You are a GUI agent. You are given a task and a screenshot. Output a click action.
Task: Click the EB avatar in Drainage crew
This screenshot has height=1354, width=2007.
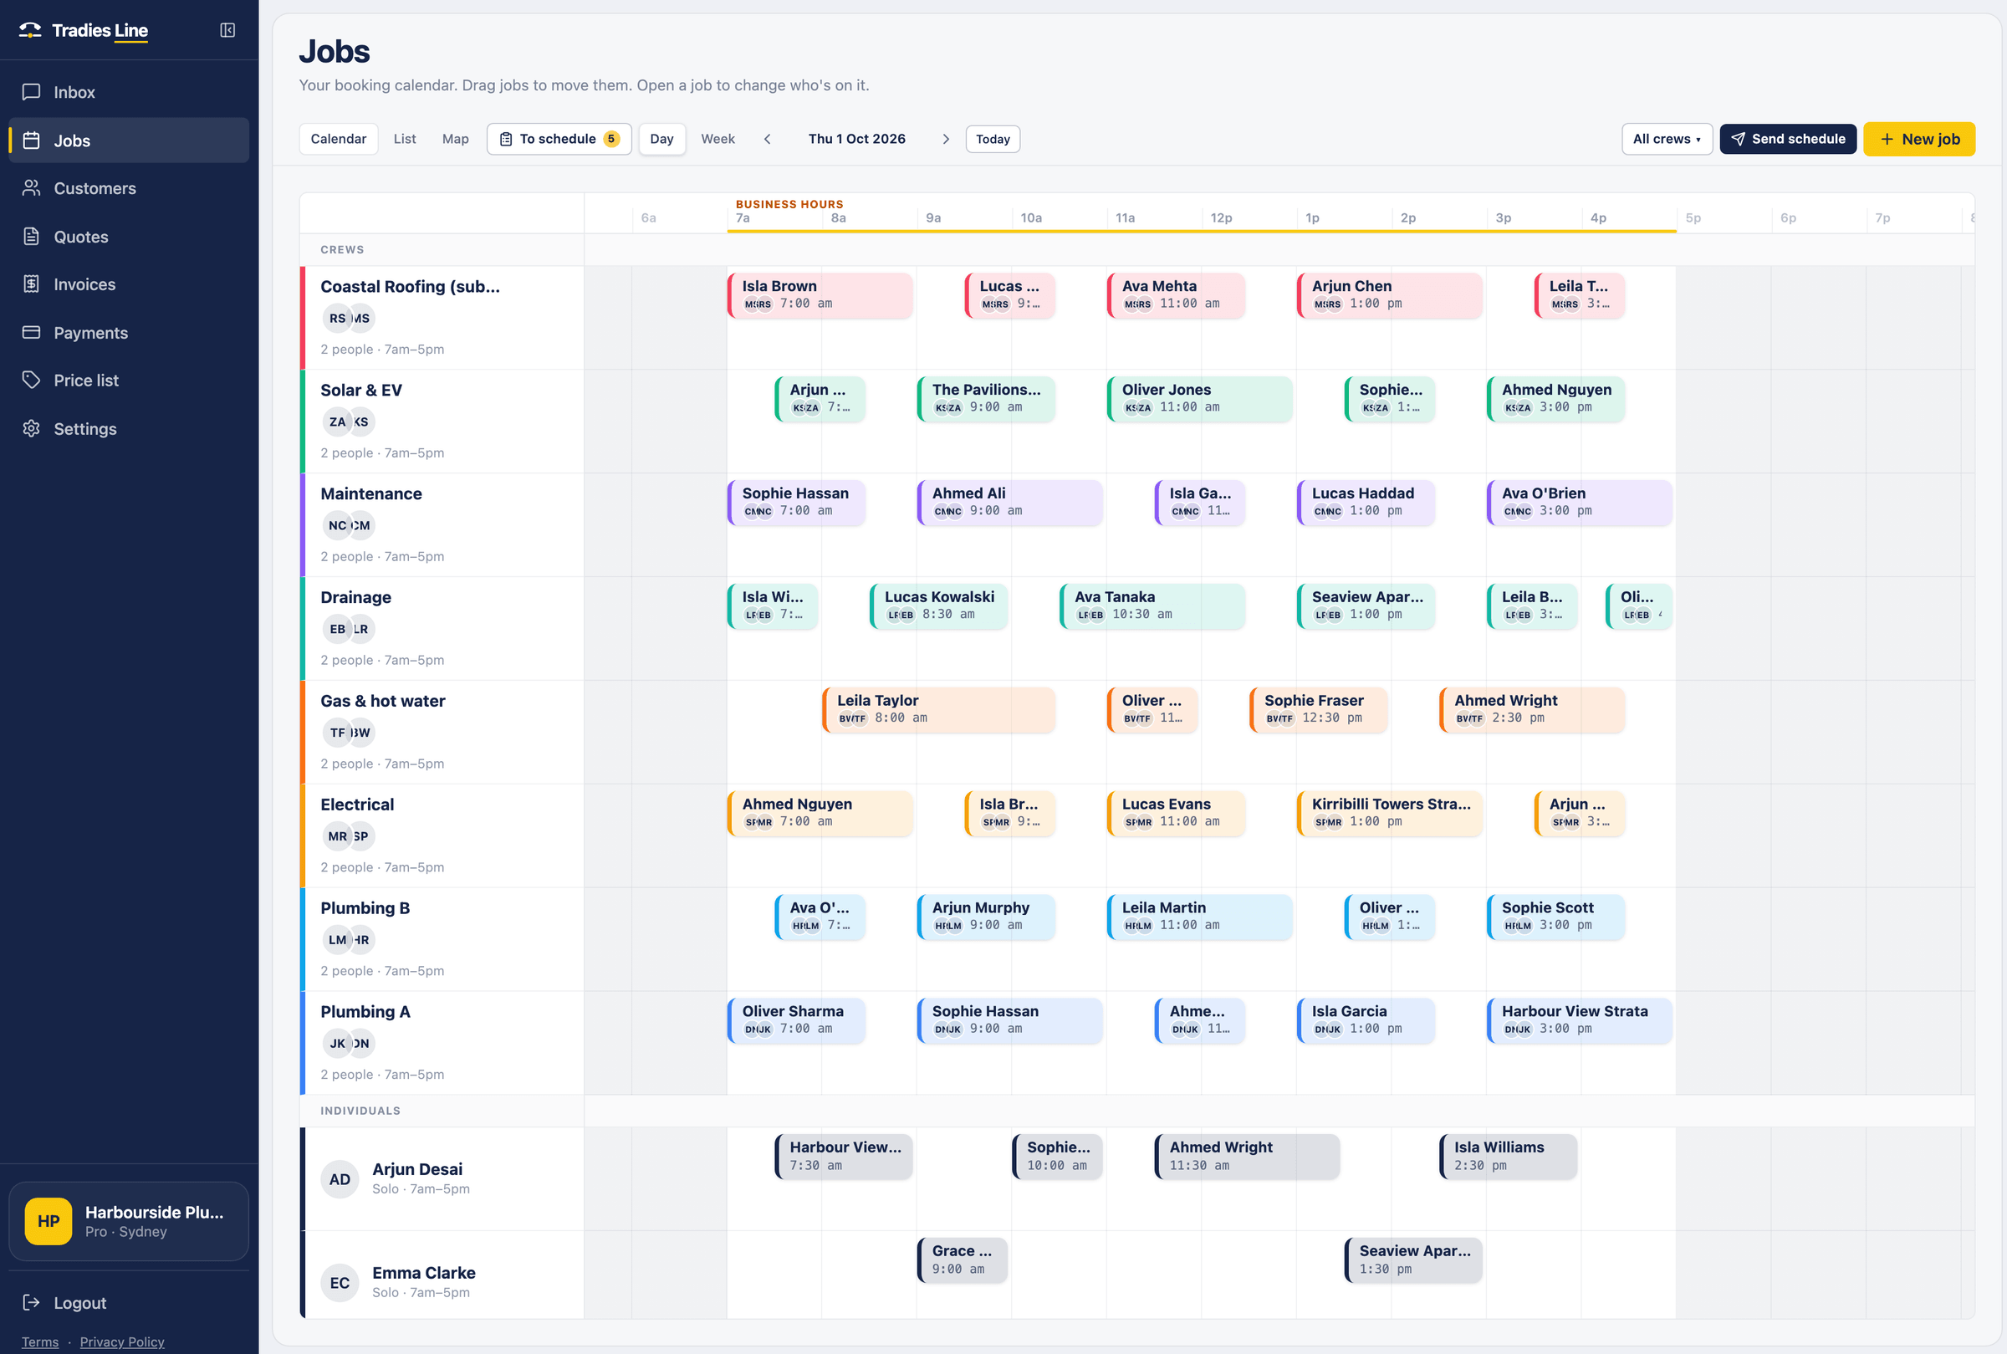[337, 629]
